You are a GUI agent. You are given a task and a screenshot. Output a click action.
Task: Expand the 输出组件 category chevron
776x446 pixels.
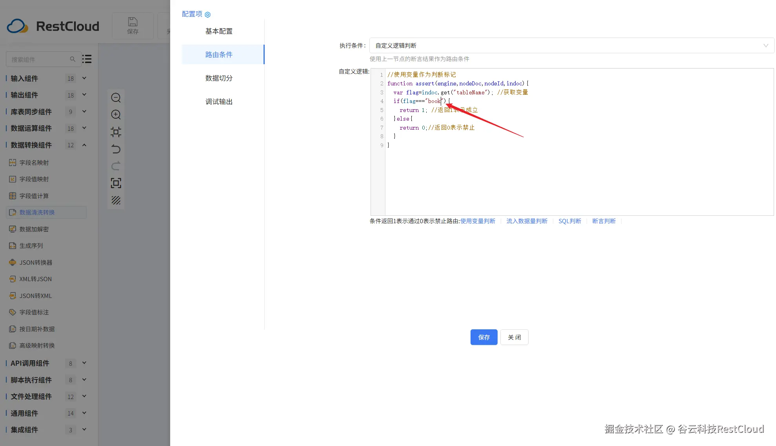tap(84, 95)
